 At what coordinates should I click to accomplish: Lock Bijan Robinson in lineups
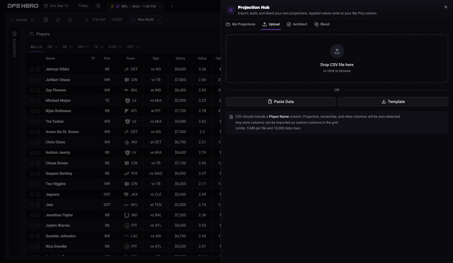[x=32, y=111]
